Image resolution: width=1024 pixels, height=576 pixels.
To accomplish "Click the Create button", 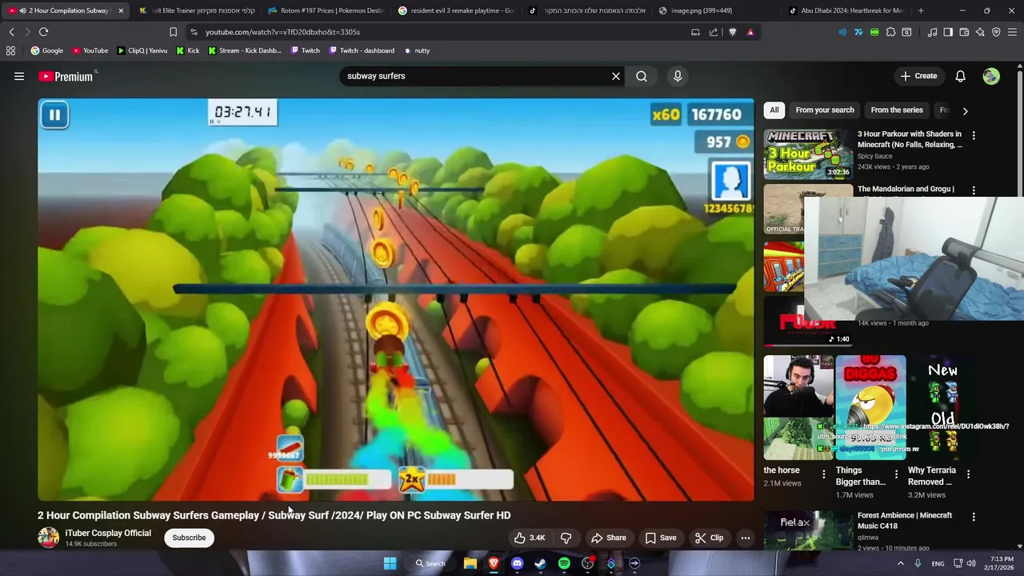I will coord(918,76).
